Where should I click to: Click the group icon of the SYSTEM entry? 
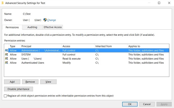pos(6,54)
